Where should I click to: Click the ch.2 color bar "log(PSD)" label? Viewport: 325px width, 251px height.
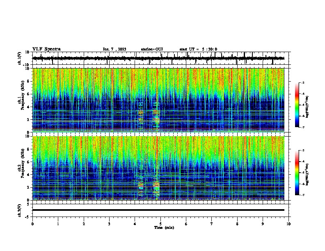pos(307,174)
